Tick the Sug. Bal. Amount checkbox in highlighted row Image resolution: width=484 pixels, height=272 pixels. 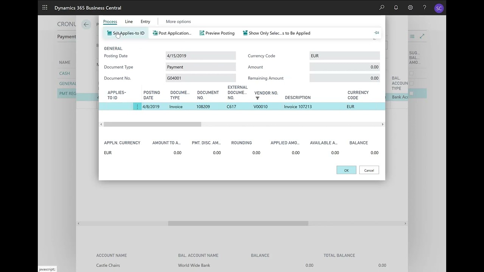coord(411,93)
